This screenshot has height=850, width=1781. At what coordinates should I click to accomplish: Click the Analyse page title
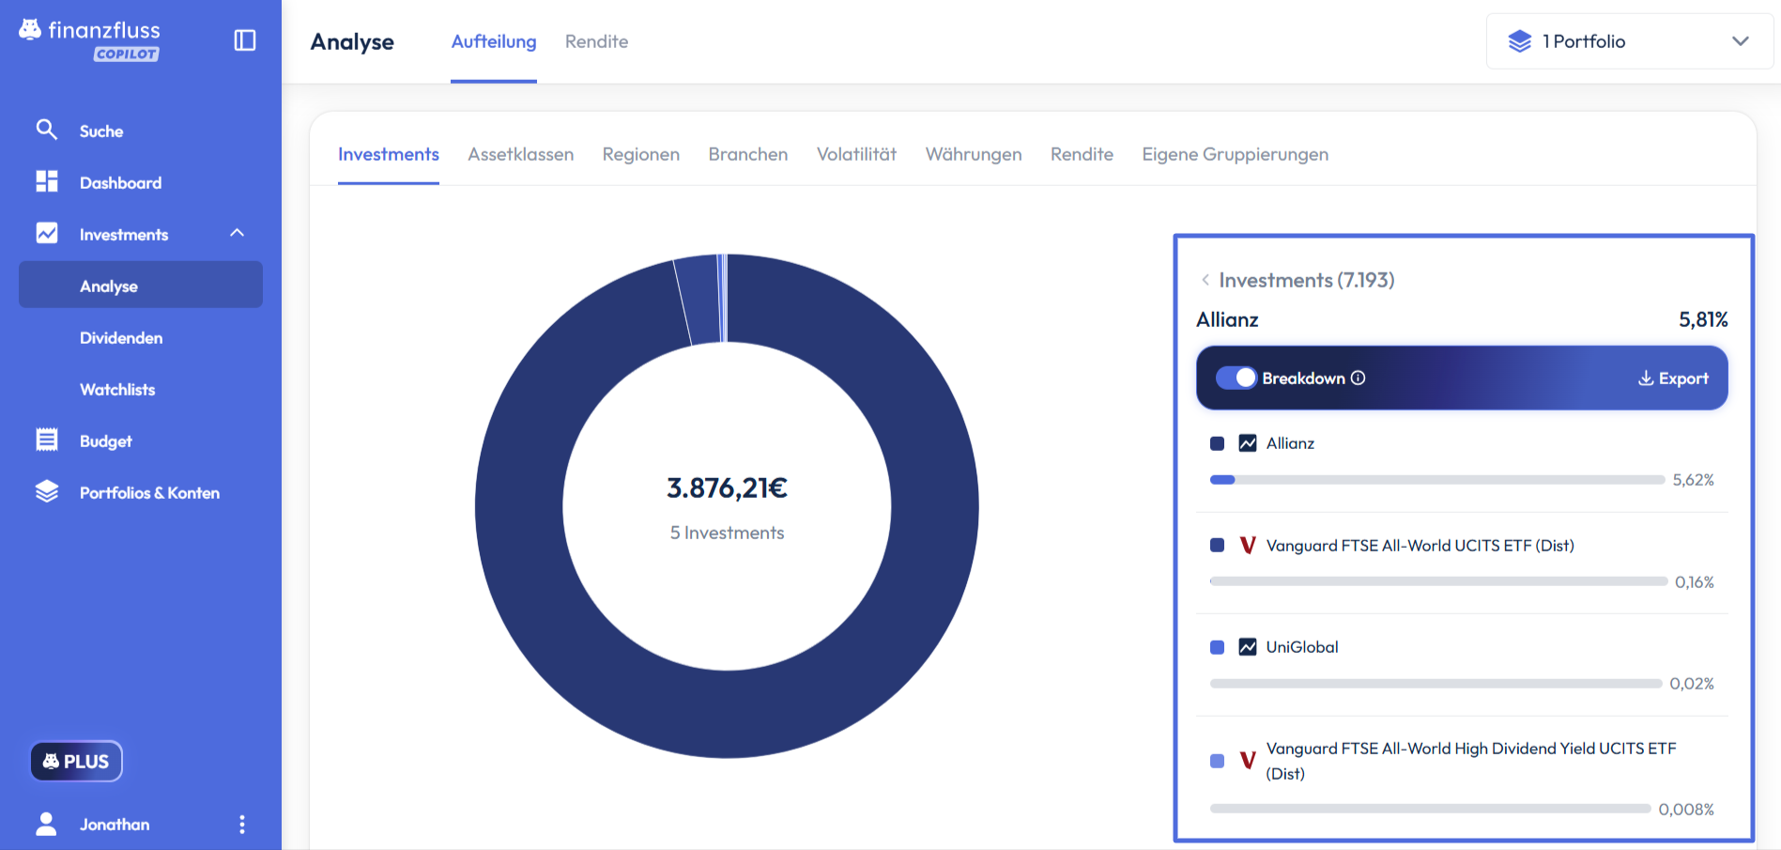click(x=352, y=41)
